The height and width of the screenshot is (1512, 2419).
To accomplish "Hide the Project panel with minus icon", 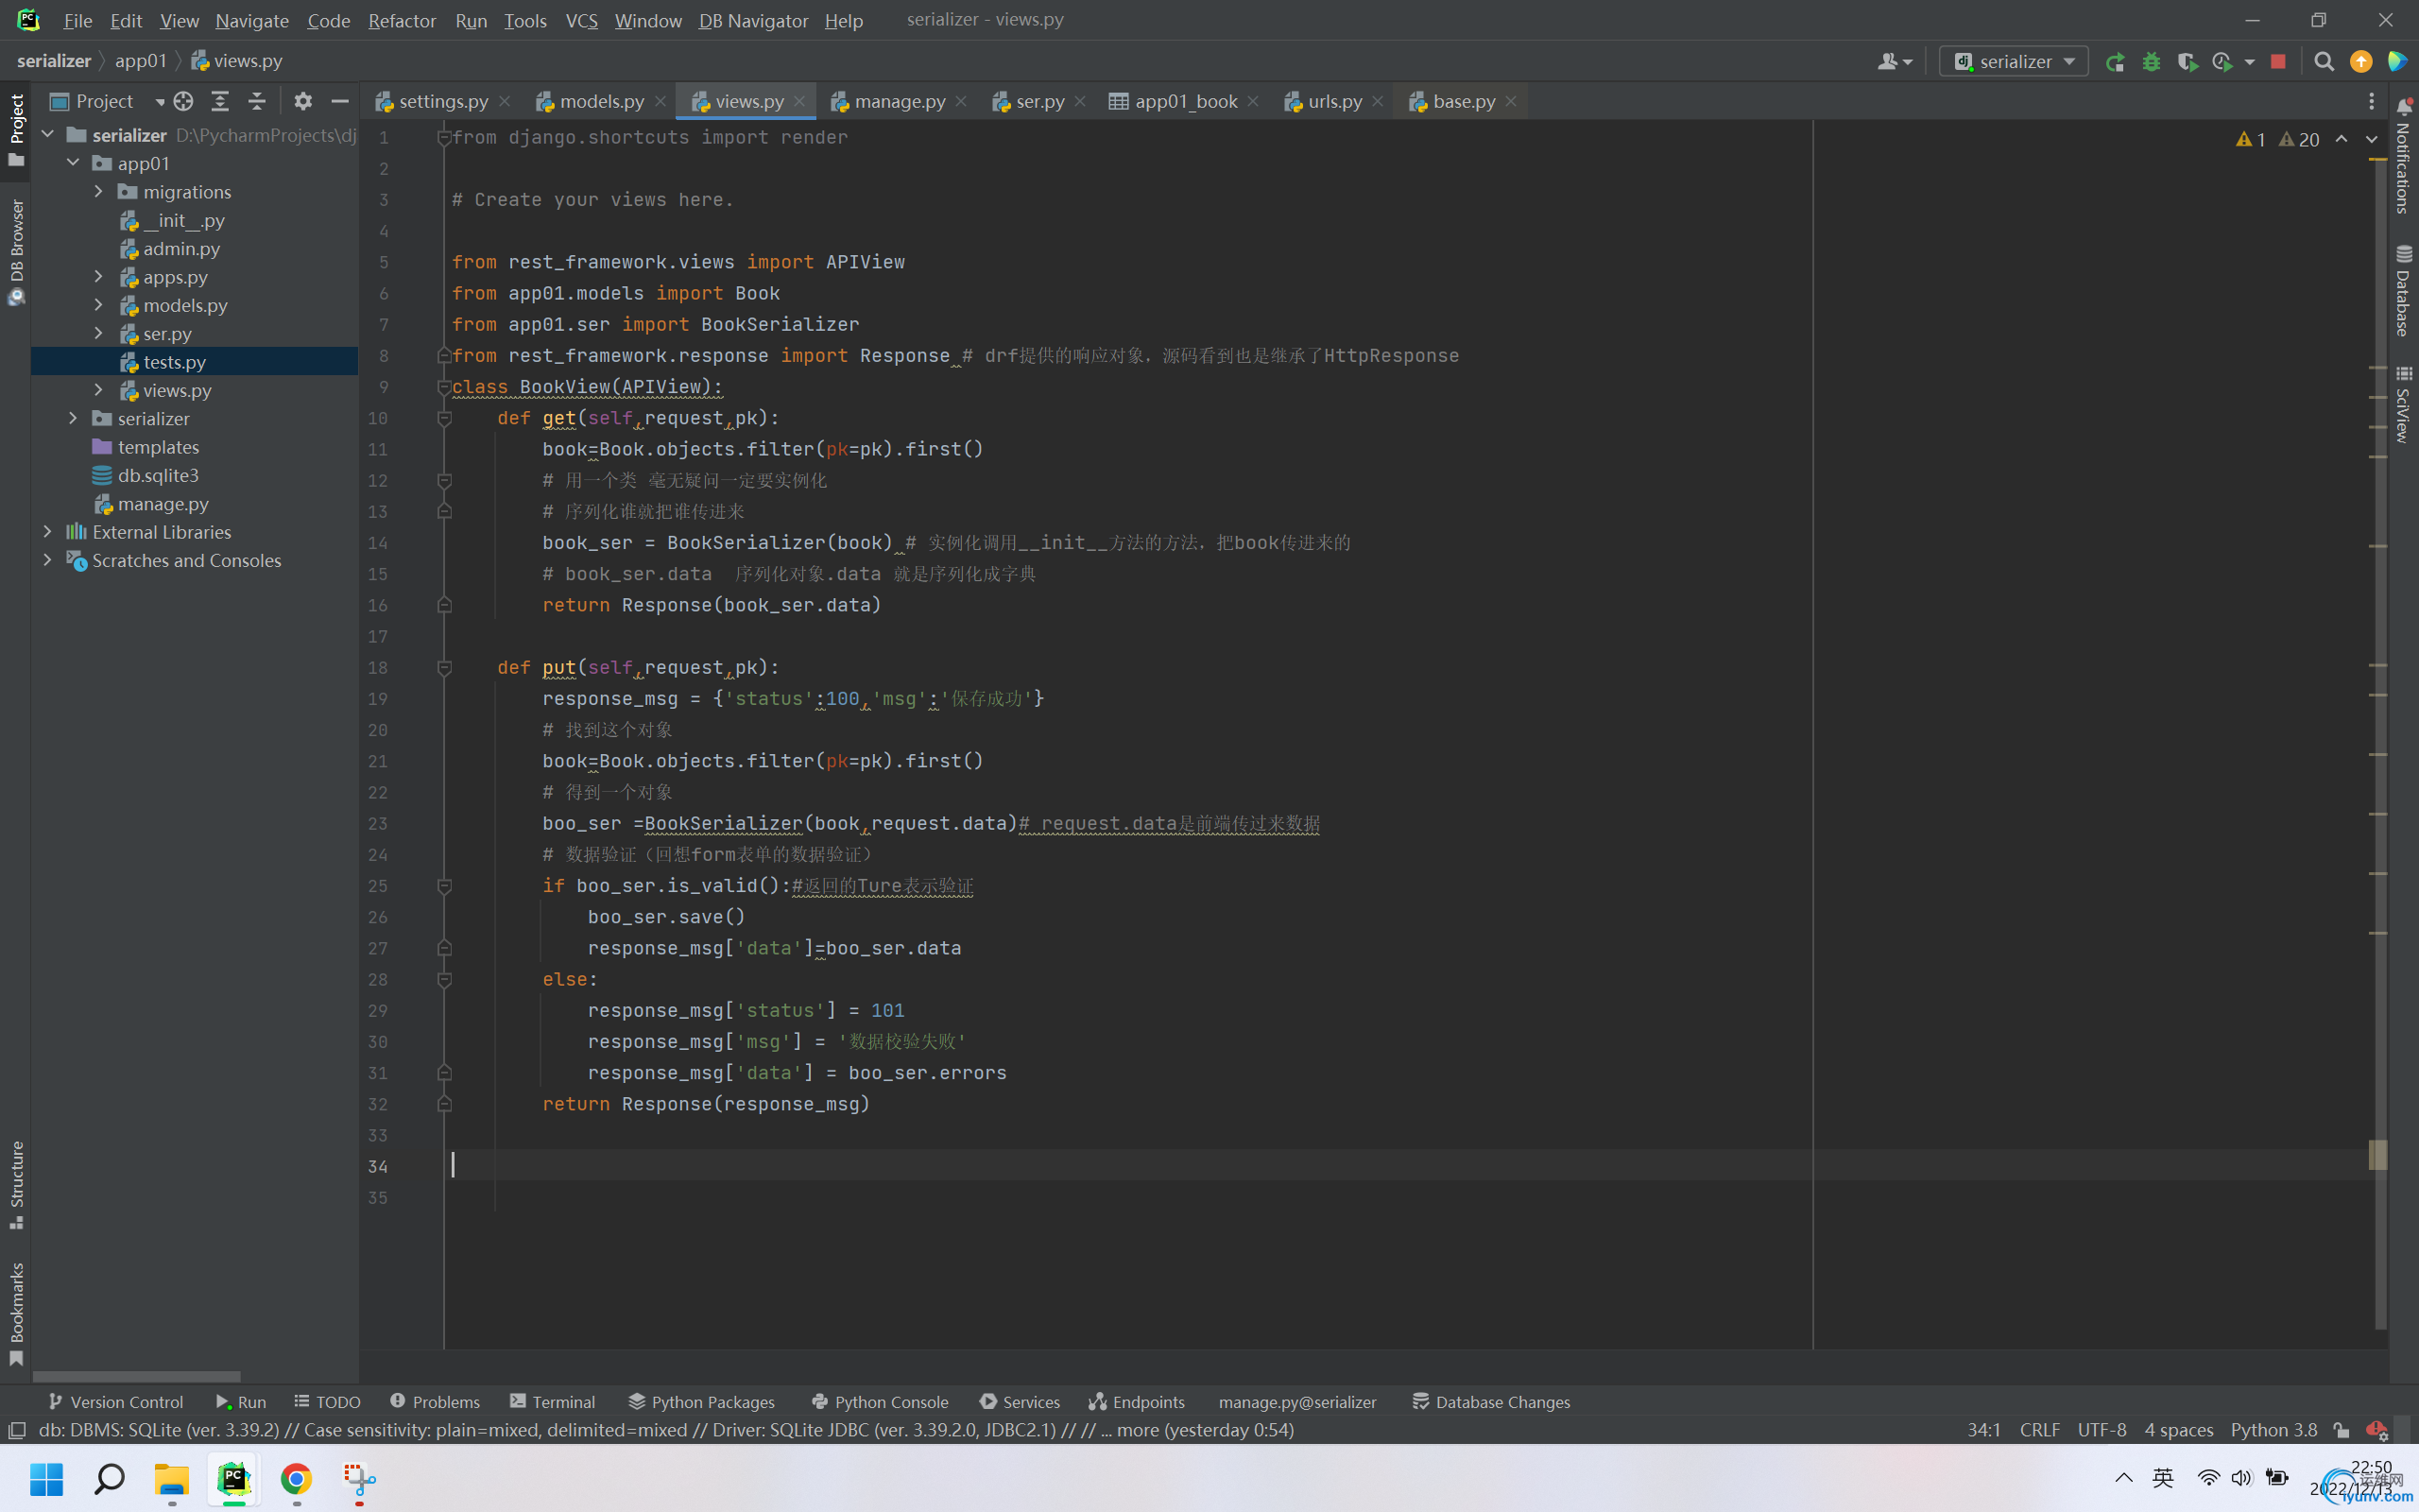I will (x=340, y=101).
